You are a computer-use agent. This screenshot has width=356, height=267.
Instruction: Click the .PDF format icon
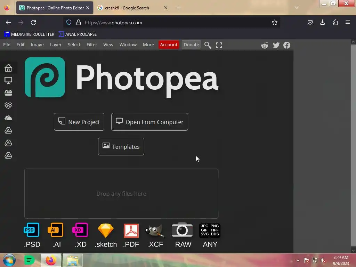131,231
